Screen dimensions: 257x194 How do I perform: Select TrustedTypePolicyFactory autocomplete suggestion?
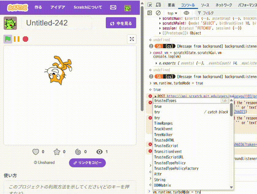191,169
